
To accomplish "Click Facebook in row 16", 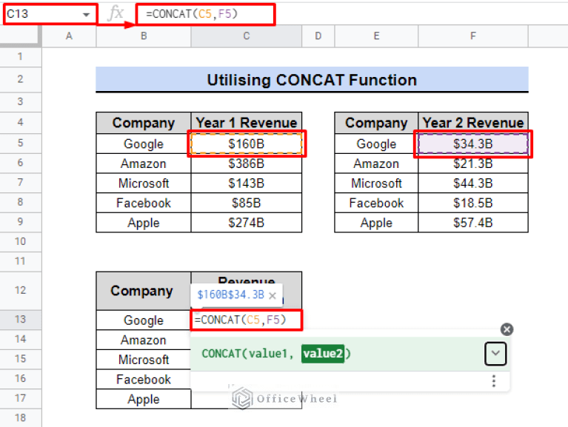I will (x=144, y=379).
